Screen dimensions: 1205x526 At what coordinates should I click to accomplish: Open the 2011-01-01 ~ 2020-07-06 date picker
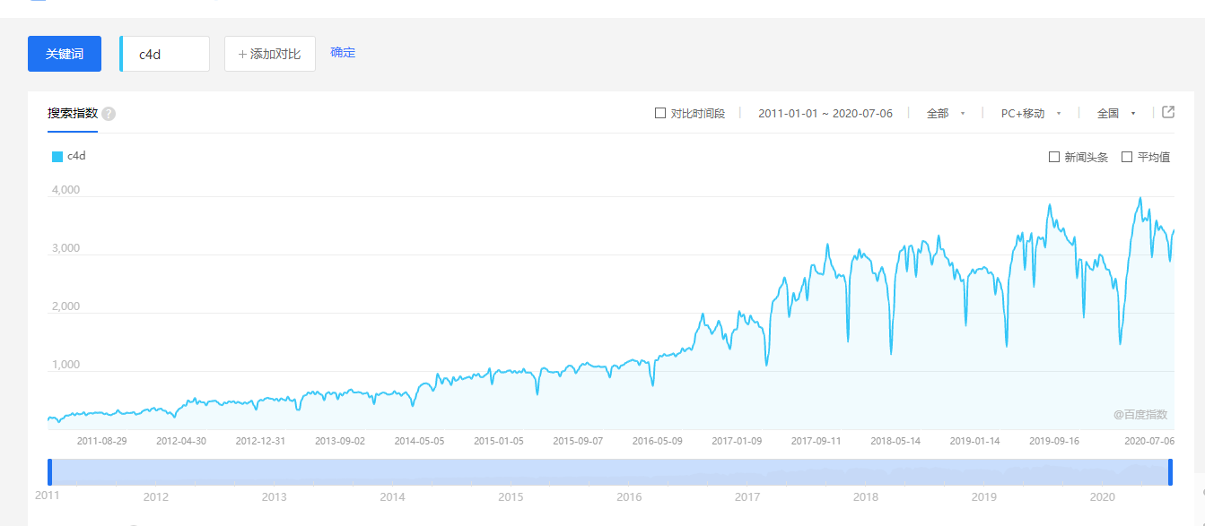coord(825,114)
